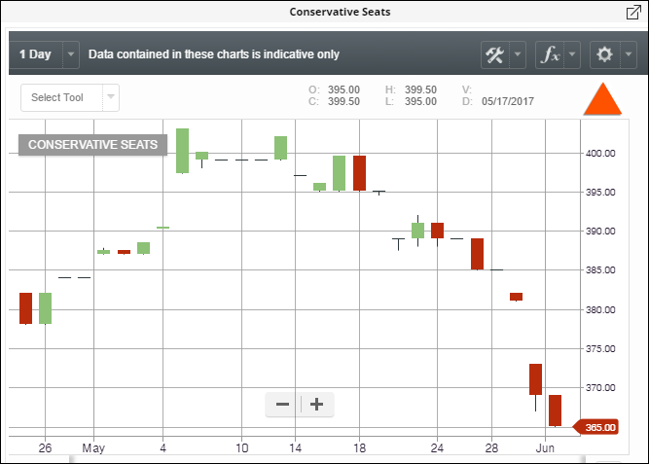The height and width of the screenshot is (464, 649).
Task: Zoom in with the plus icon
Action: click(x=316, y=404)
